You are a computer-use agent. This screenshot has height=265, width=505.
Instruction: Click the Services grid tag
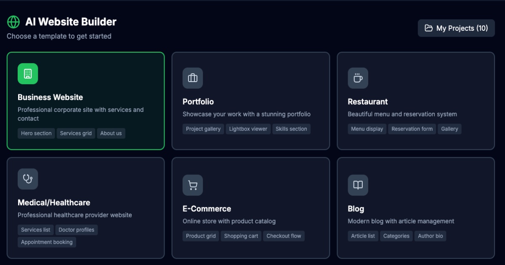76,133
